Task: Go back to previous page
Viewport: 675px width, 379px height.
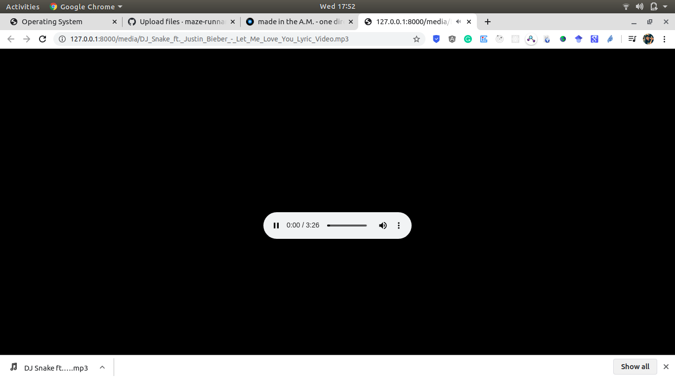Action: [11, 39]
